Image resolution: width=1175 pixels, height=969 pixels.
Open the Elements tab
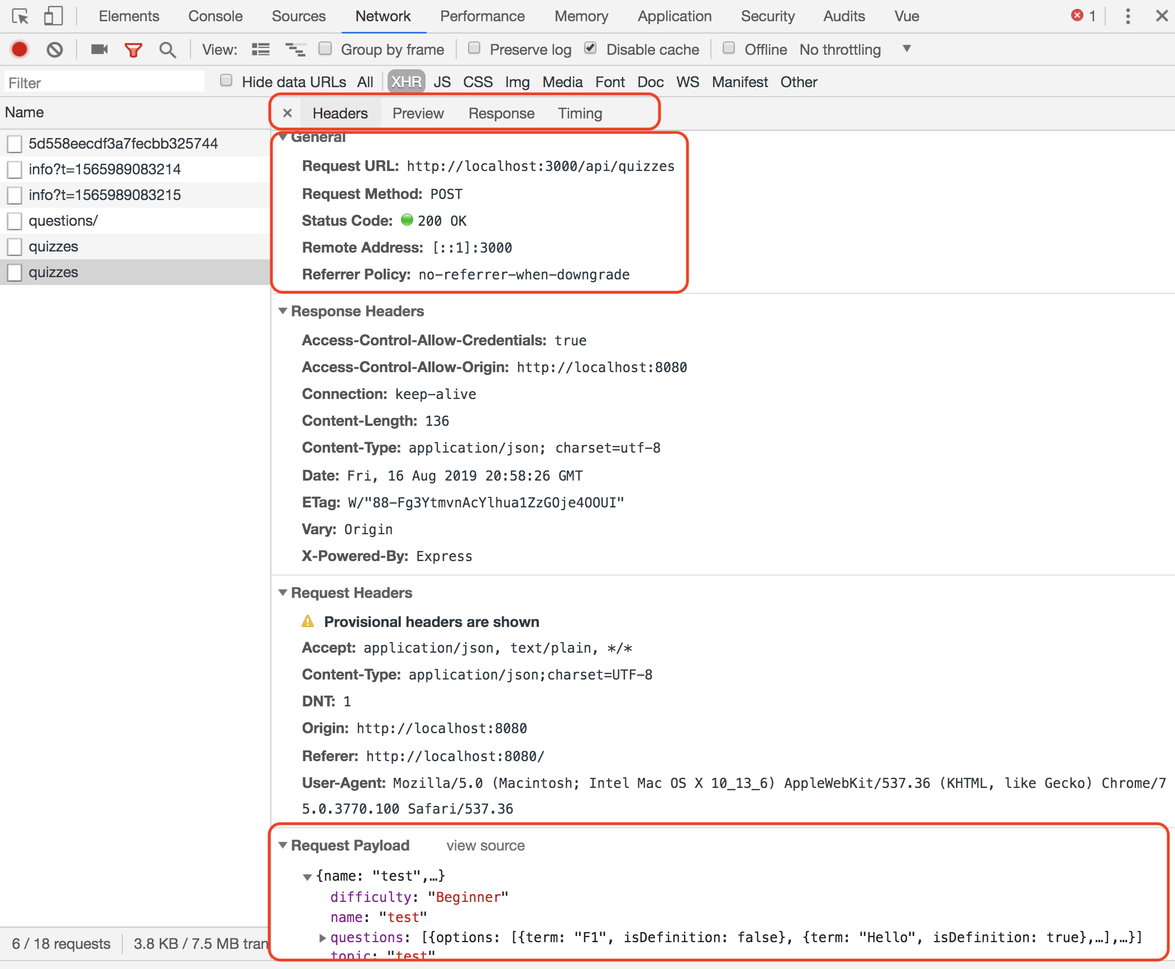pyautogui.click(x=129, y=16)
